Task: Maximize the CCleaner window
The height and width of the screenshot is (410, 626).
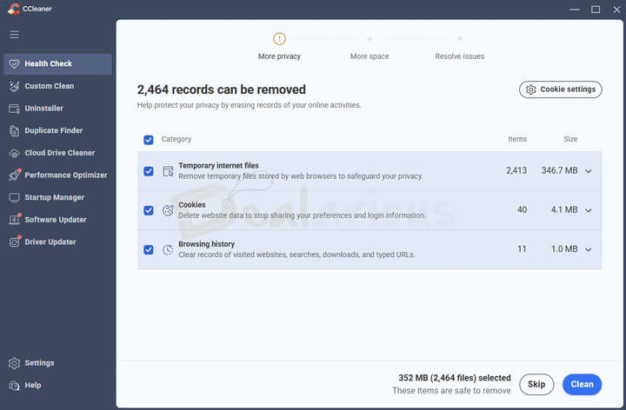Action: [596, 10]
